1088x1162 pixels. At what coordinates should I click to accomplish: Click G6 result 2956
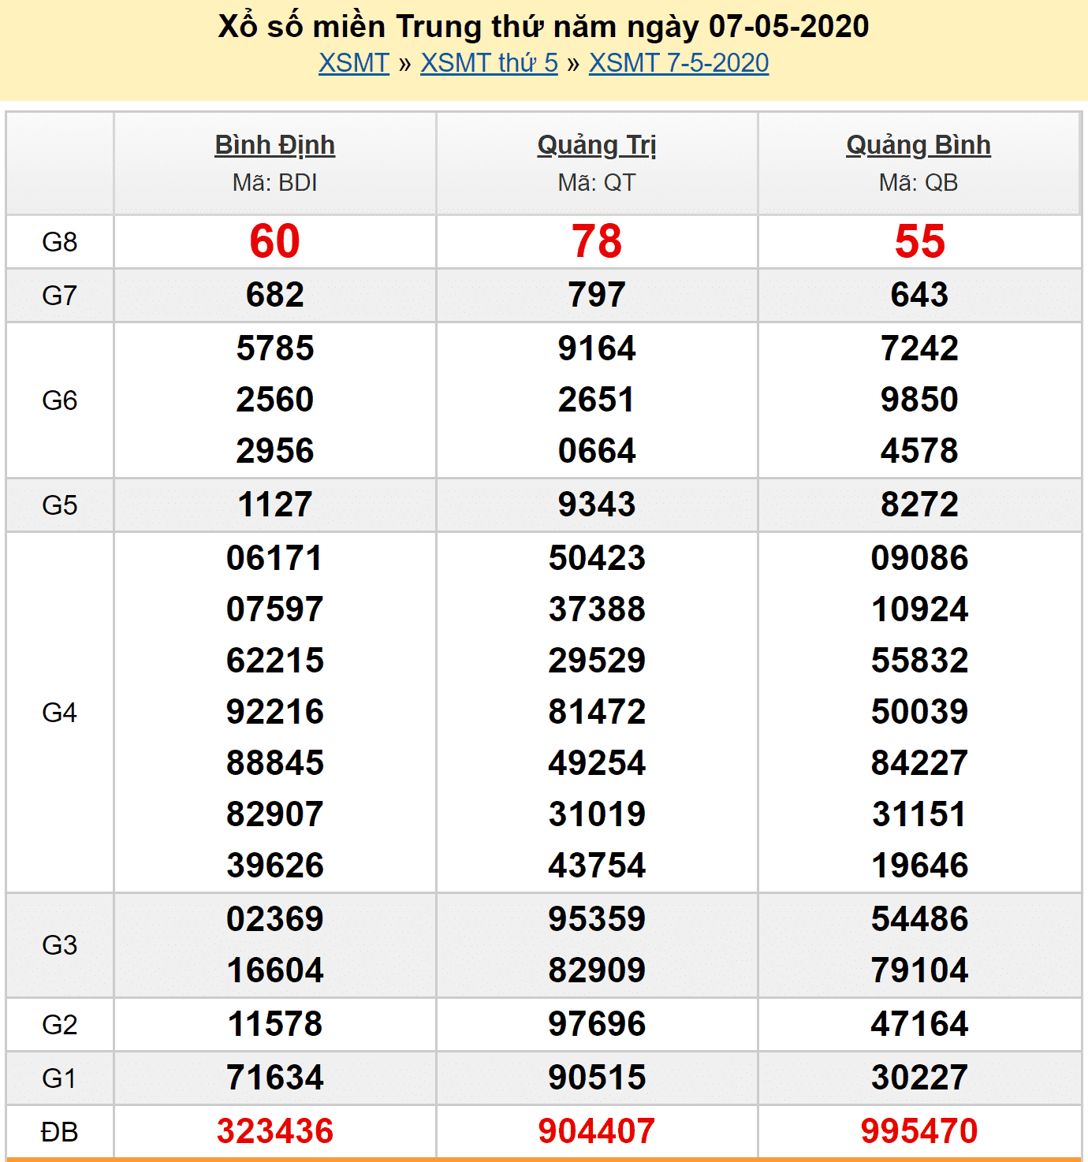tap(275, 451)
